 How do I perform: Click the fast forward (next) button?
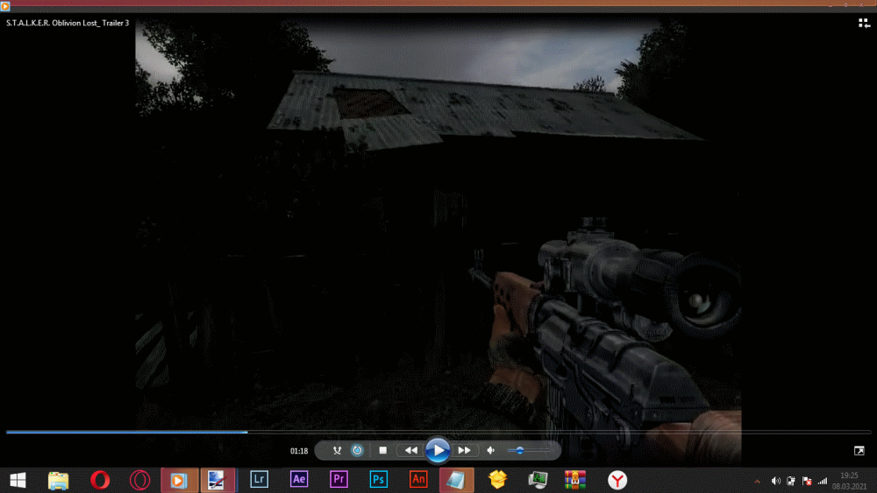point(464,451)
